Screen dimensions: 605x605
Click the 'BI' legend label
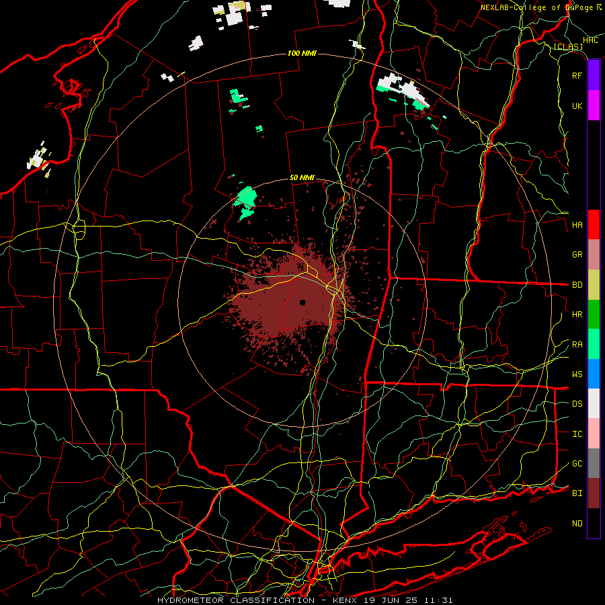pyautogui.click(x=577, y=493)
